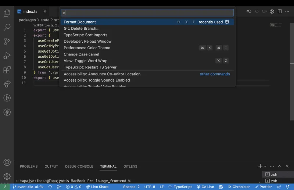Image resolution: width=294 pixels, height=190 pixels.
Task: Open the Accounts menu
Action: [x=7, y=162]
